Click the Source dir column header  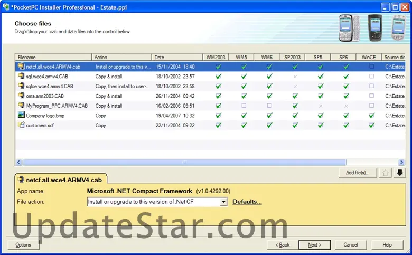point(394,57)
